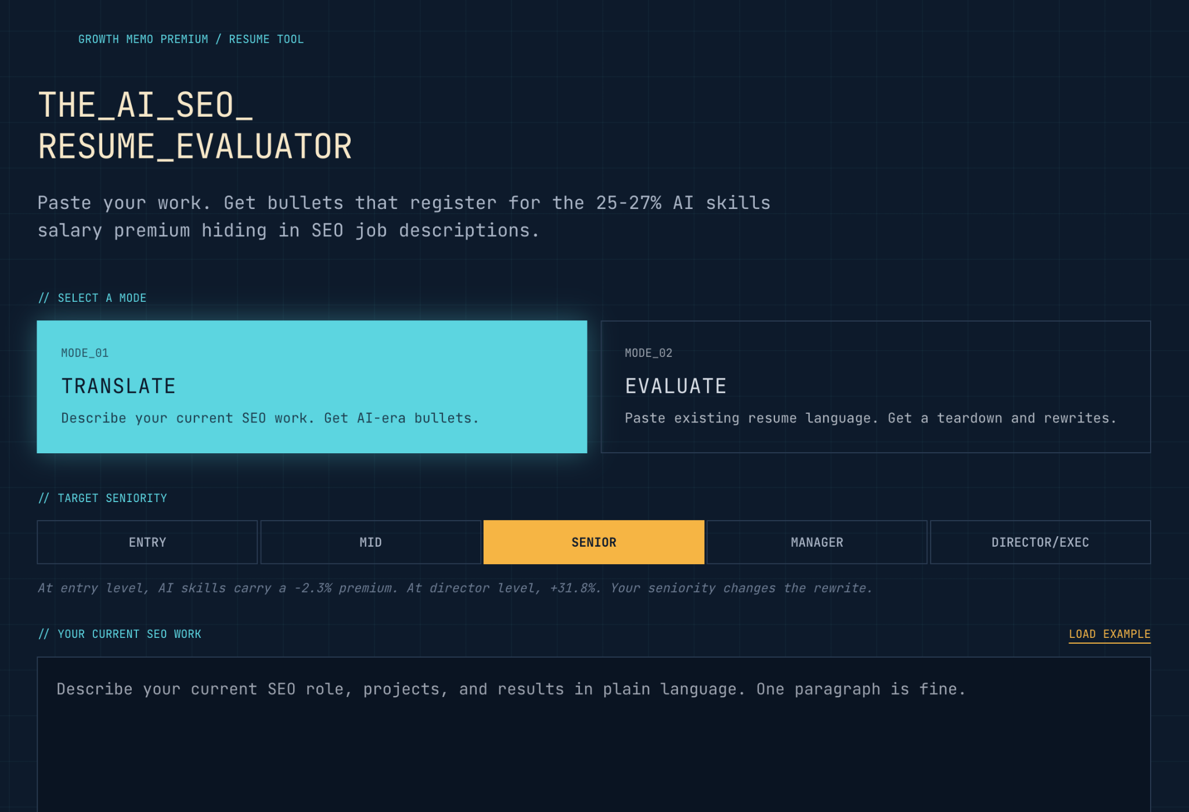Viewport: 1189px width, 812px height.
Task: Select the TRANSLATE mode card
Action: pos(312,387)
